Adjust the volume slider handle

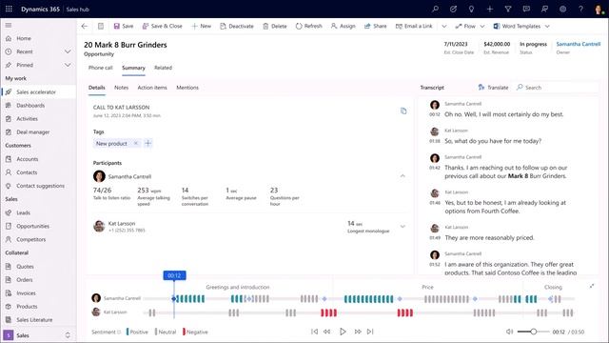pos(534,332)
